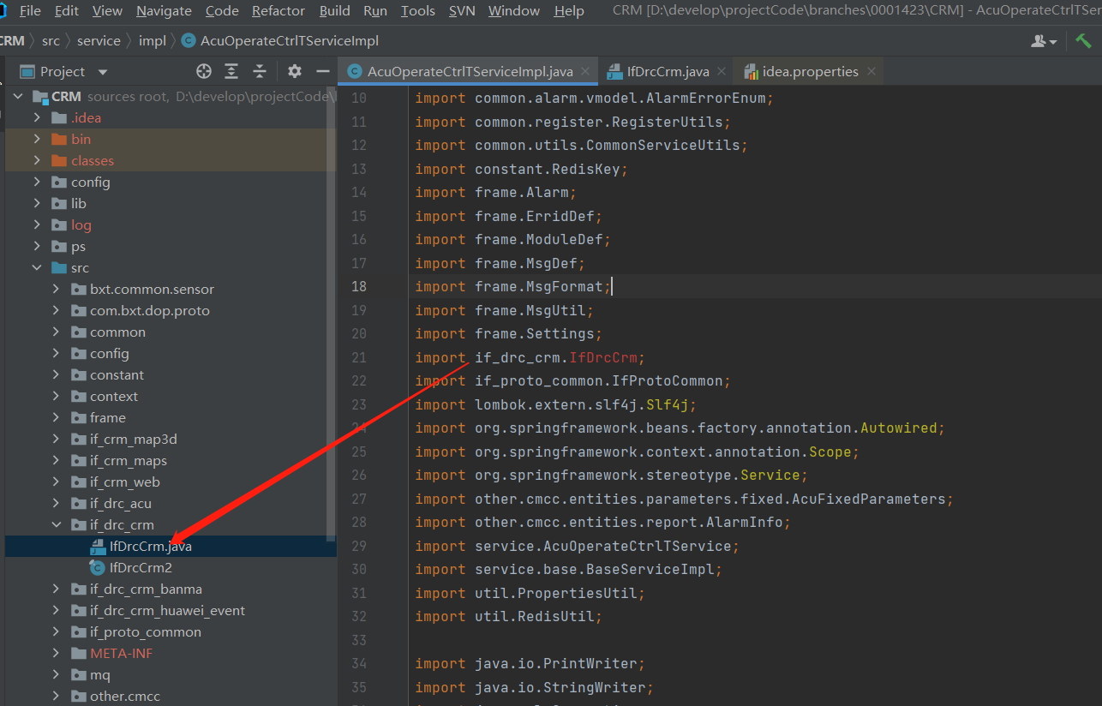Select the if_proto_common package
1102x706 pixels.
coord(146,631)
